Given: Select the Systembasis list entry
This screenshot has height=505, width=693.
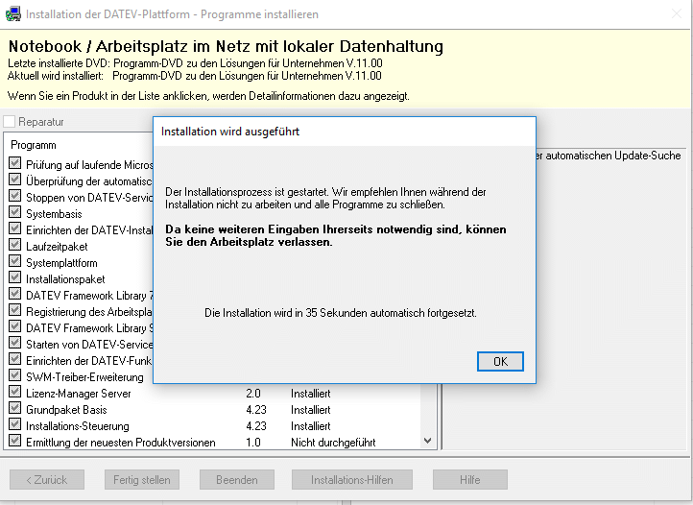Looking at the screenshot, I should point(54,214).
